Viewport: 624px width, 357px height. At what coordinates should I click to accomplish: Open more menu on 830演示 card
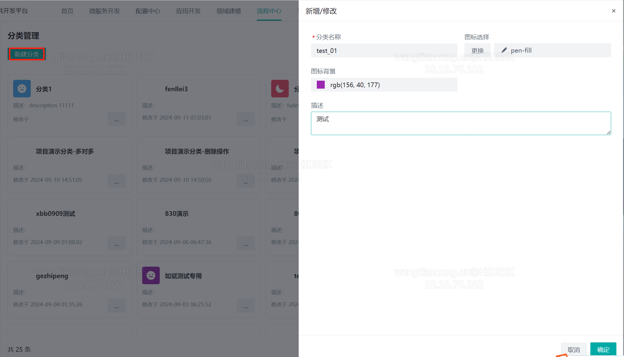tap(246, 244)
